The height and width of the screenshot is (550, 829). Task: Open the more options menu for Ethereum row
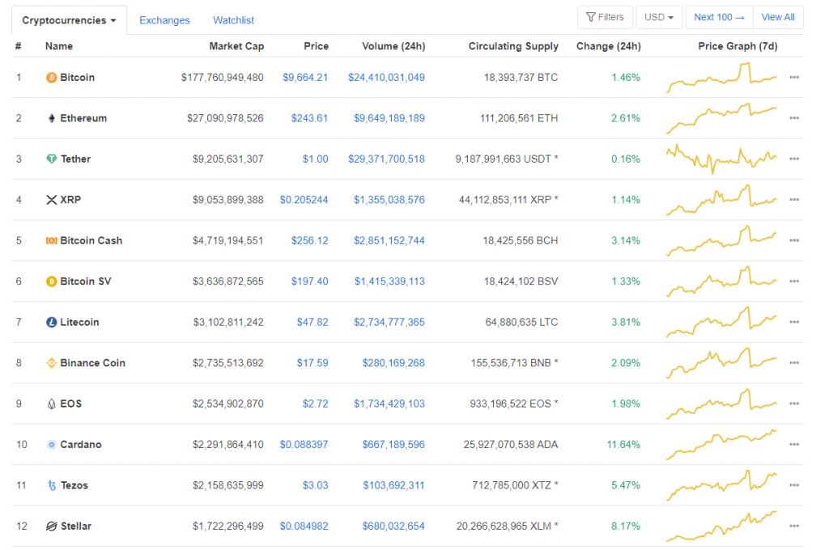[793, 118]
